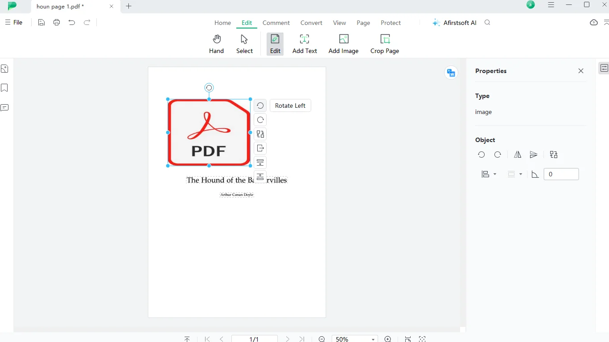This screenshot has width=609, height=342.
Task: Toggle the properties panel icon on right edge
Action: tap(604, 68)
